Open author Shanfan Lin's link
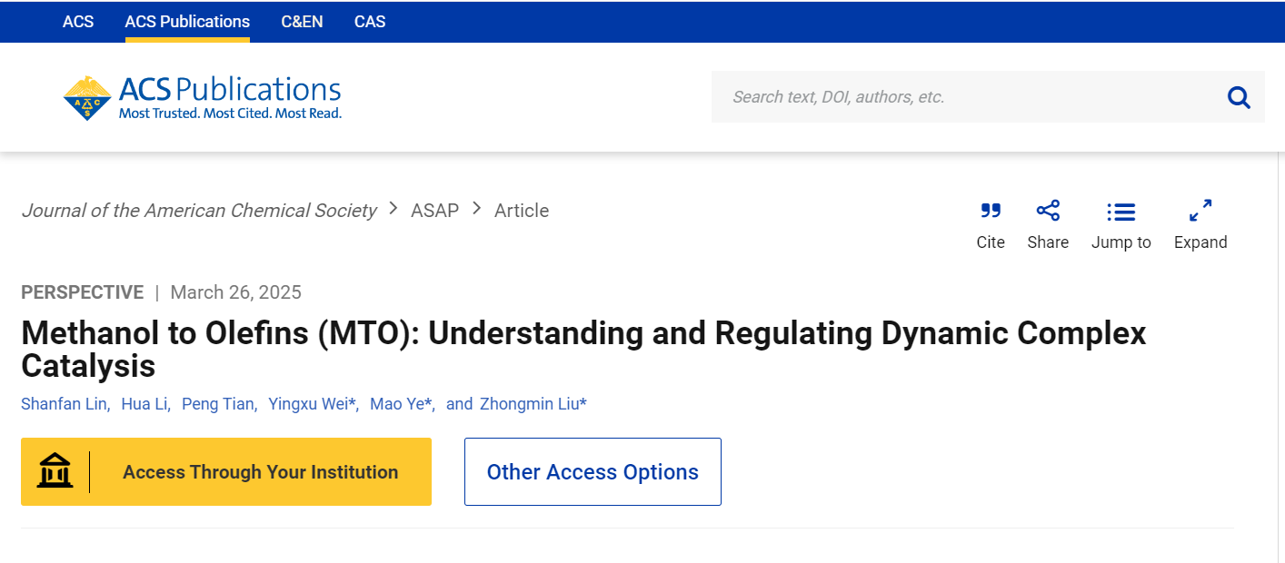The height and width of the screenshot is (563, 1285). [65, 404]
